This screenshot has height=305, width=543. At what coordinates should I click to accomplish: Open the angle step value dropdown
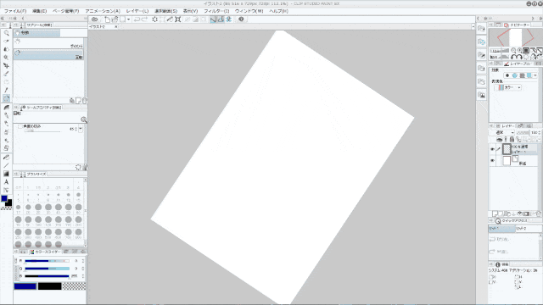pos(81,129)
